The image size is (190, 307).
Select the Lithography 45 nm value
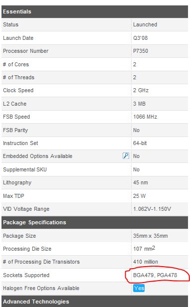[x=141, y=182]
